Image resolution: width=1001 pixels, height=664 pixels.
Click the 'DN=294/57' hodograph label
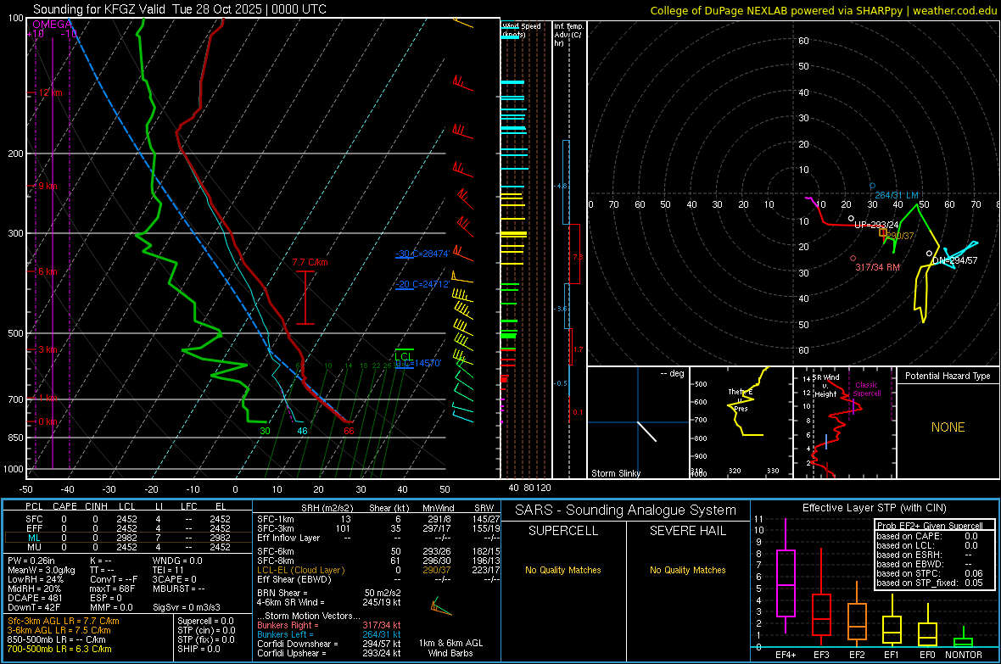[954, 260]
